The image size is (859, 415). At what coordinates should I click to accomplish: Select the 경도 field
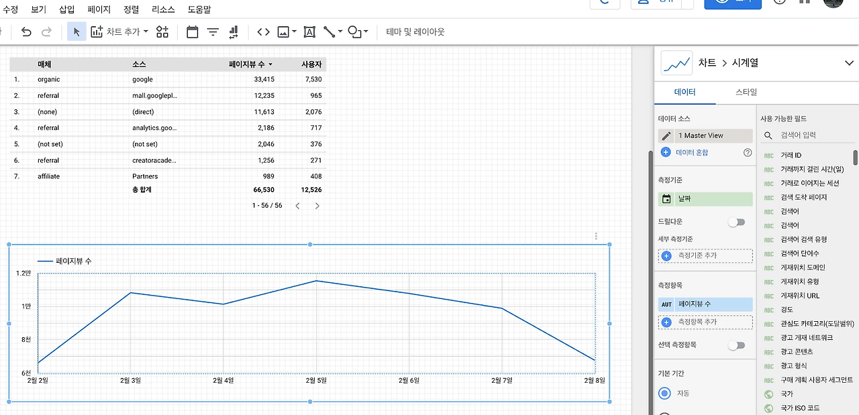(x=787, y=310)
